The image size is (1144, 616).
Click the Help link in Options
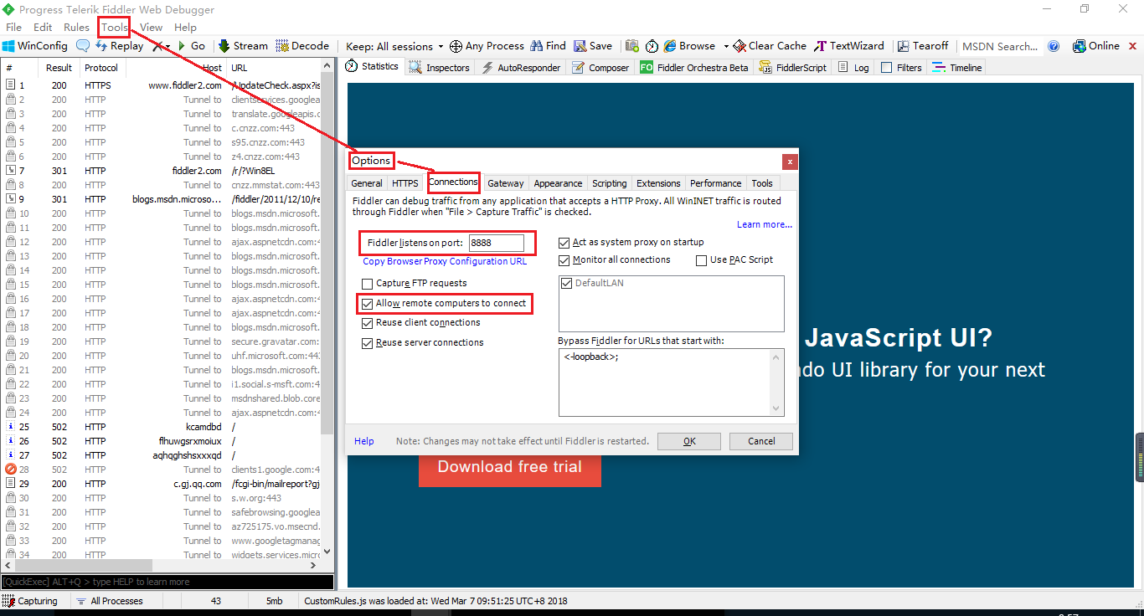364,441
